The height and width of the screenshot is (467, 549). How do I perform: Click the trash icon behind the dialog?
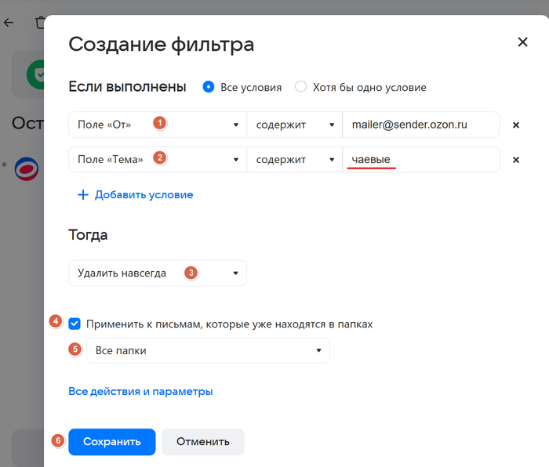(39, 23)
